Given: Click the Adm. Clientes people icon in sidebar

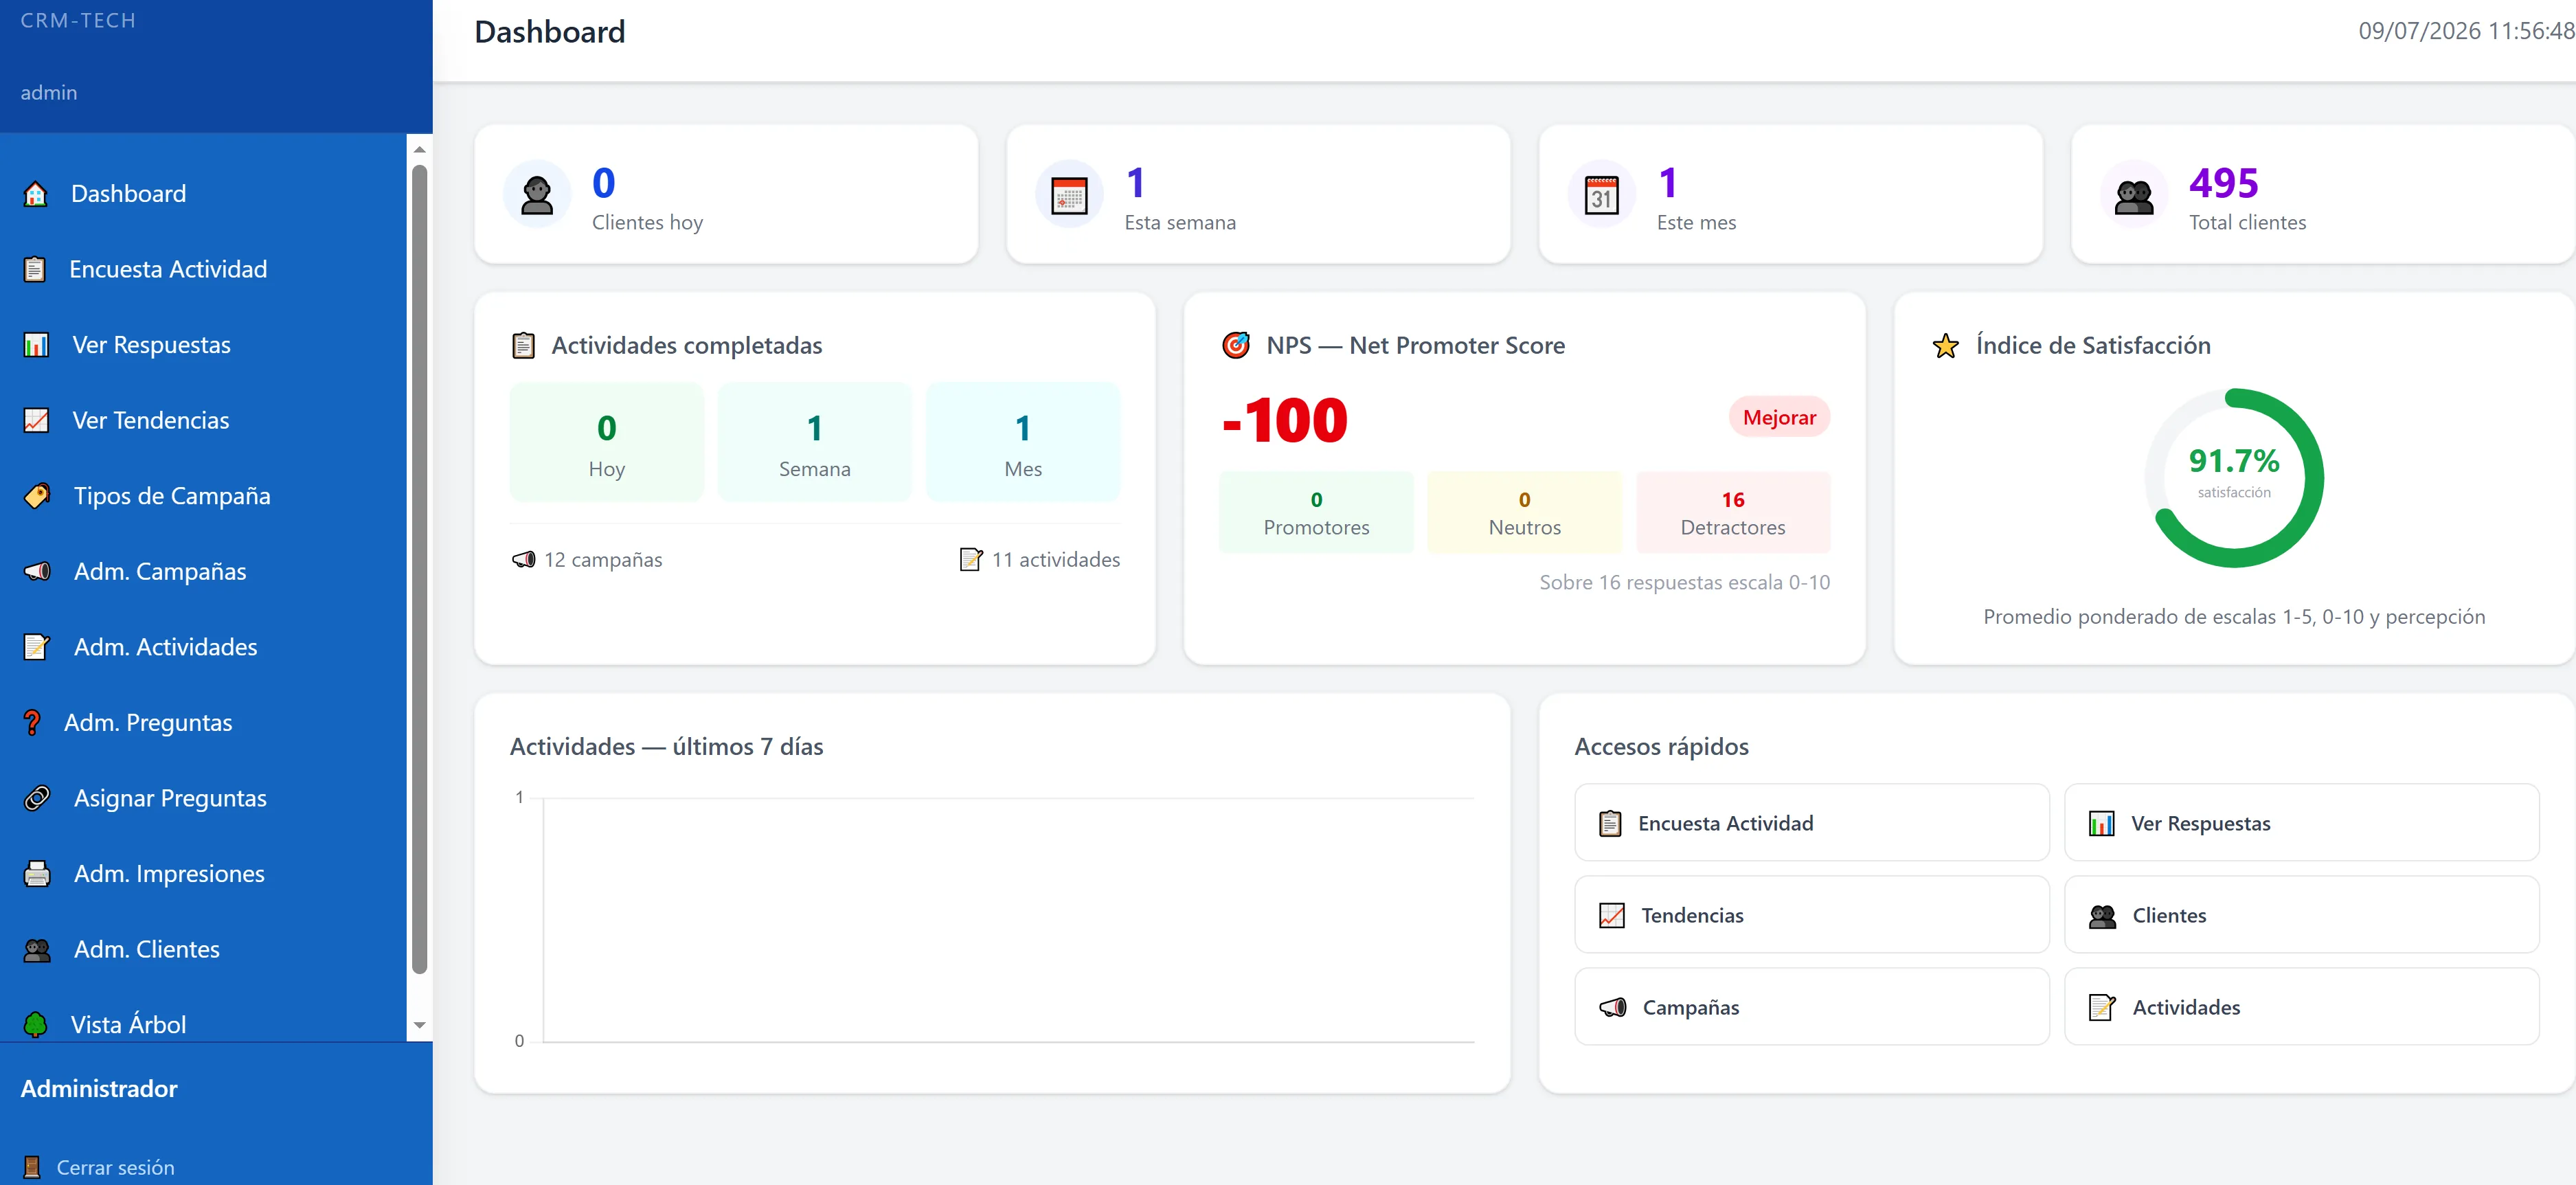Looking at the screenshot, I should 37,949.
